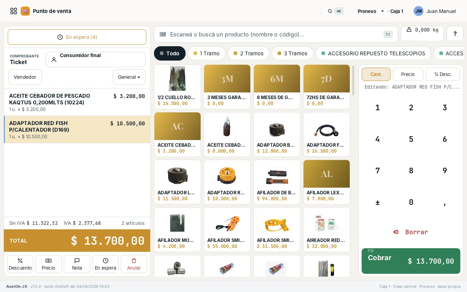This screenshot has width=467, height=292.
Task: Add AFILADOR DE B... $ 94.000,00 product
Action: [x=277, y=182]
